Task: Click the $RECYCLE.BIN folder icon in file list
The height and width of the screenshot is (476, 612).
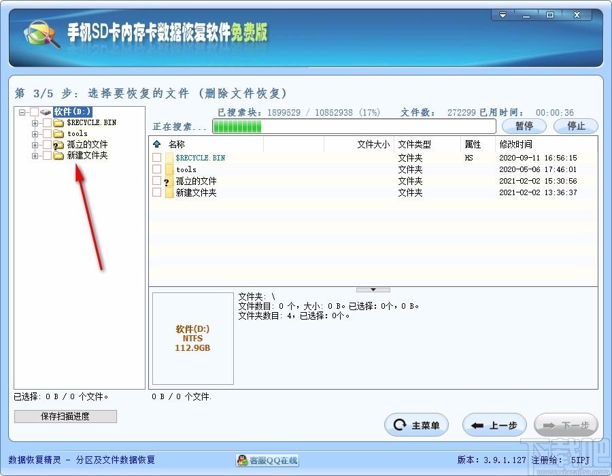Action: (x=169, y=158)
